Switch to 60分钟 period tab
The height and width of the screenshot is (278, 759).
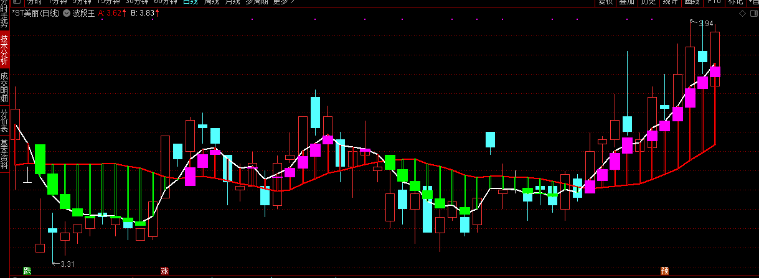[164, 2]
